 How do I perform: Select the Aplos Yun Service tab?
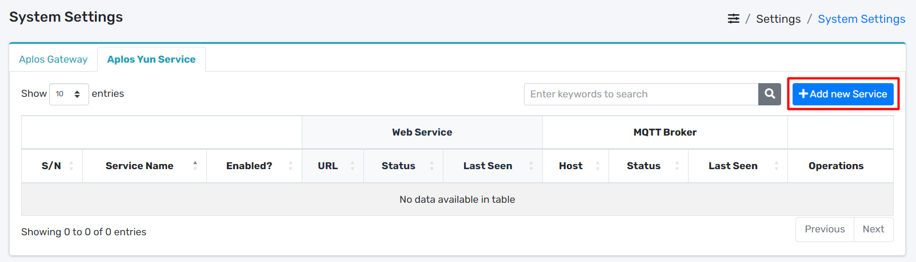(x=151, y=59)
